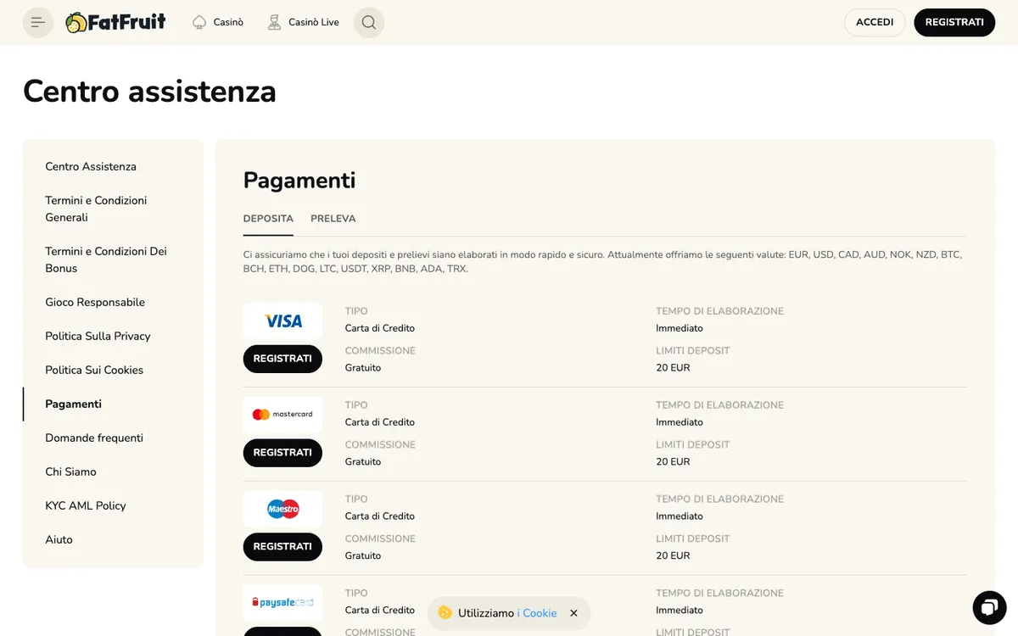
Task: Click the cookie emoji icon
Action: click(445, 612)
